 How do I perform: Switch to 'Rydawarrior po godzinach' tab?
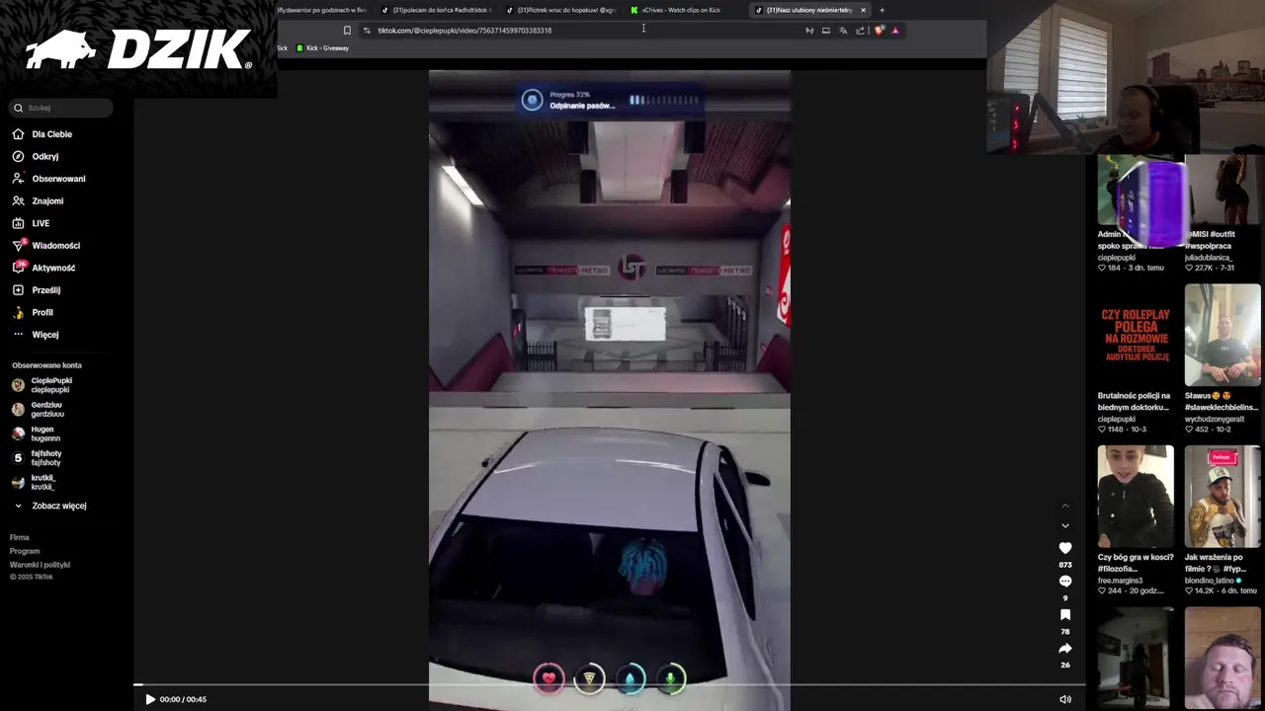pos(322,10)
